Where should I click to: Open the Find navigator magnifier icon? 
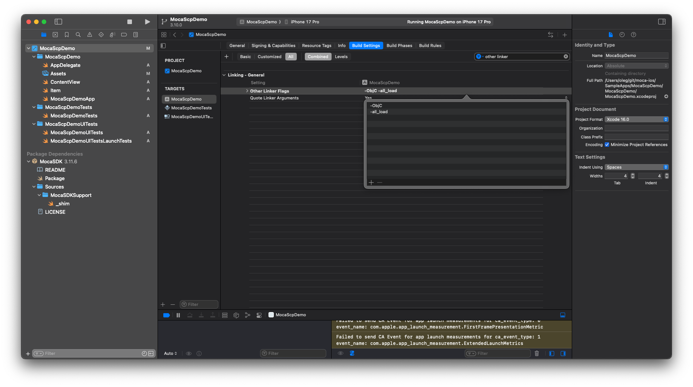click(x=78, y=35)
